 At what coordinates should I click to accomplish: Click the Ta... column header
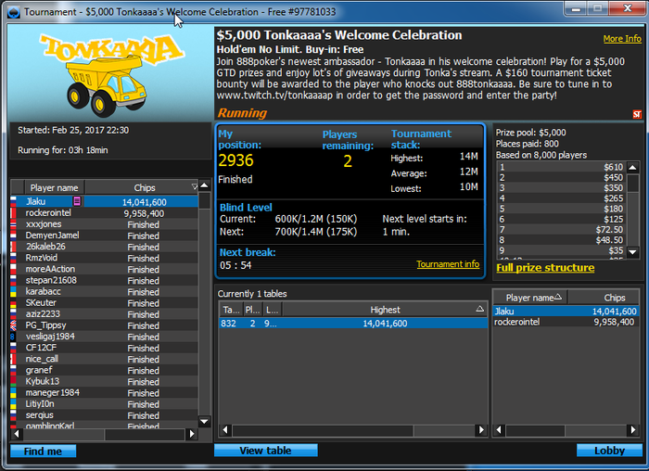pyautogui.click(x=231, y=310)
